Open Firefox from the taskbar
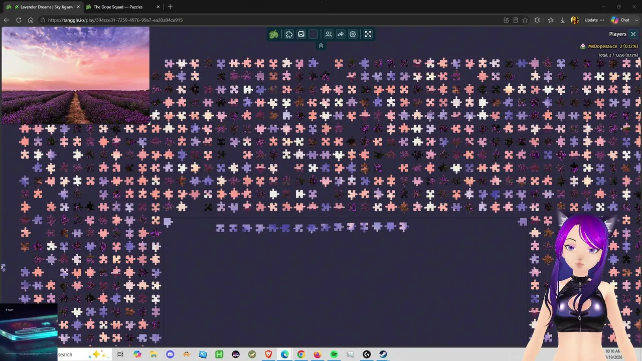The height and width of the screenshot is (361, 642). point(317,354)
